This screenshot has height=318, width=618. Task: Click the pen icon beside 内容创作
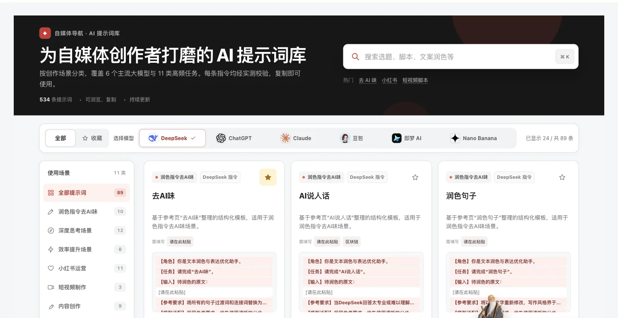pos(51,306)
